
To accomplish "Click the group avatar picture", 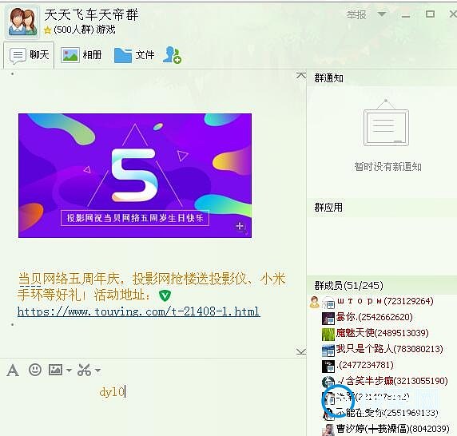I will click(22, 22).
